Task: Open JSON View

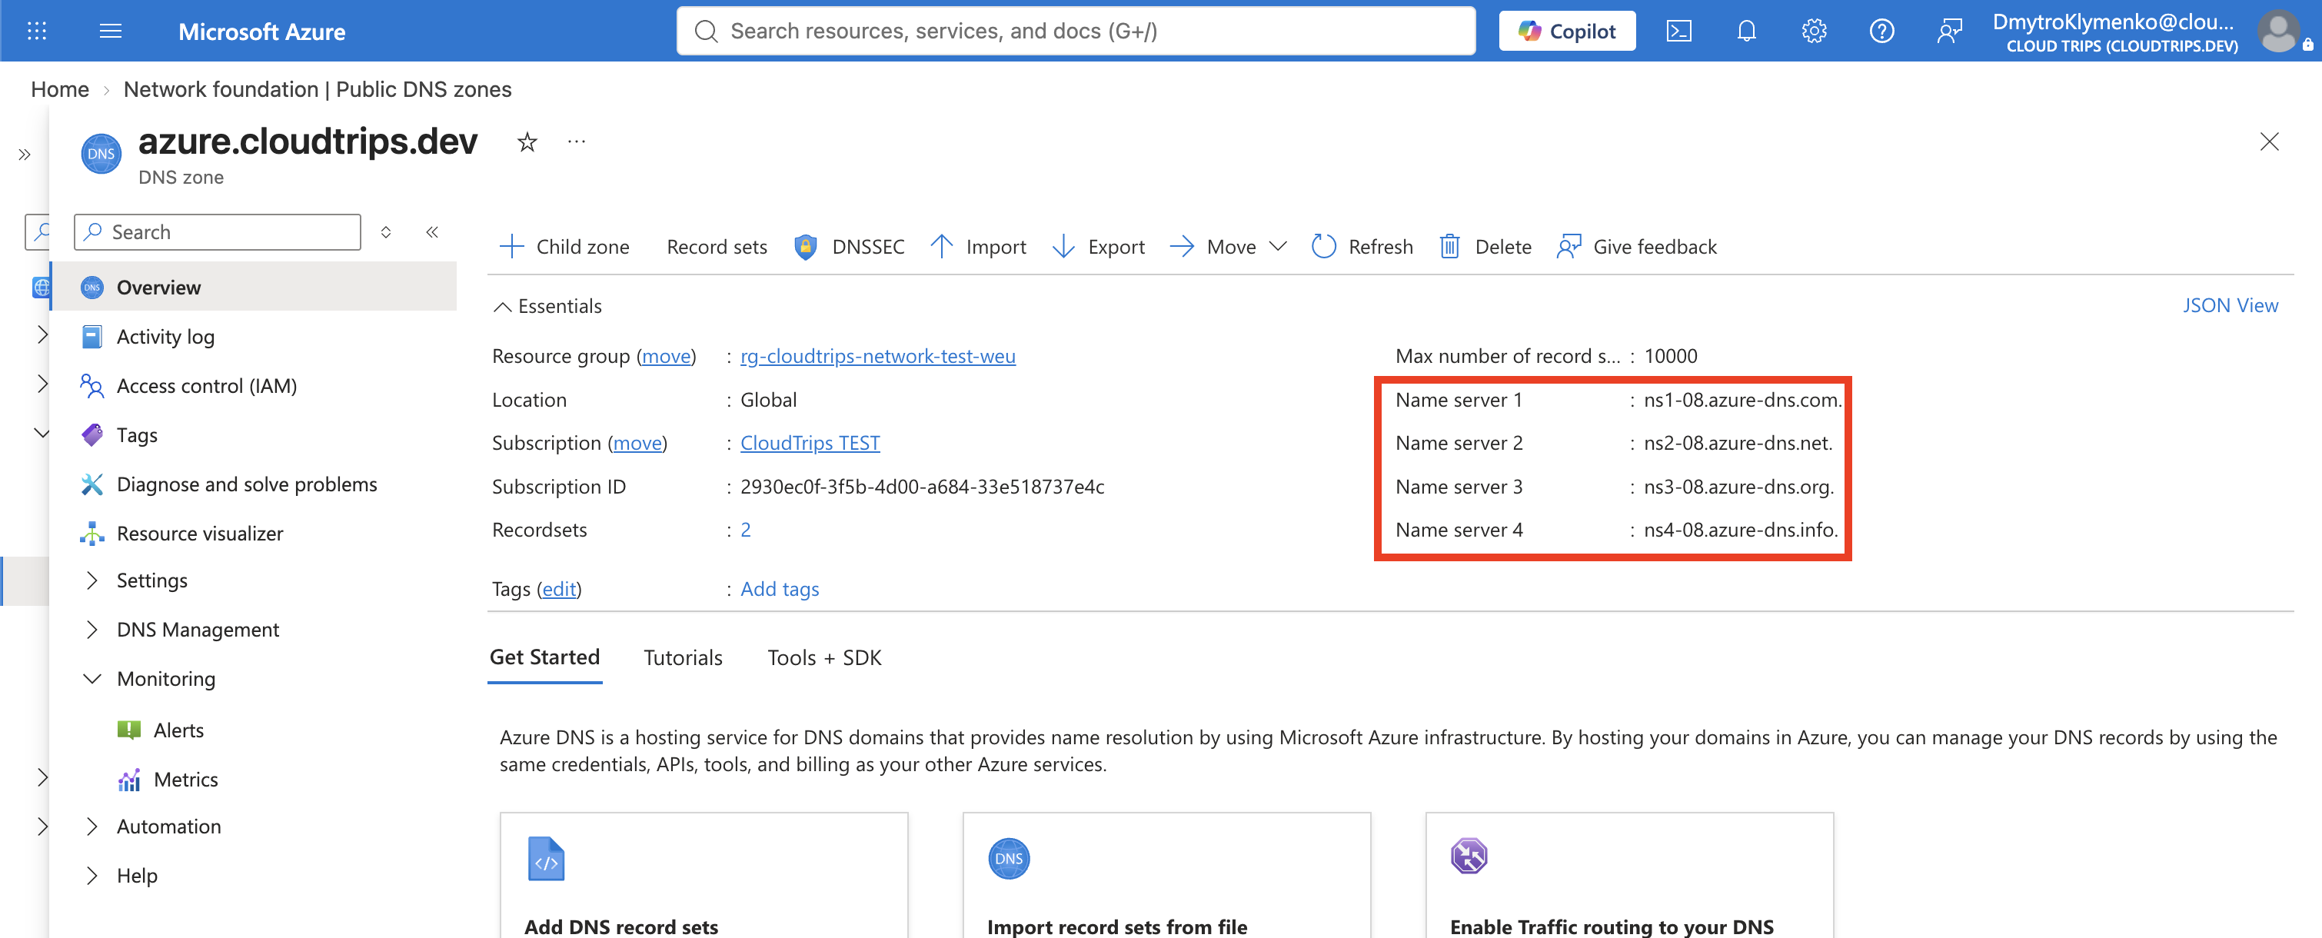Action: click(x=2230, y=305)
